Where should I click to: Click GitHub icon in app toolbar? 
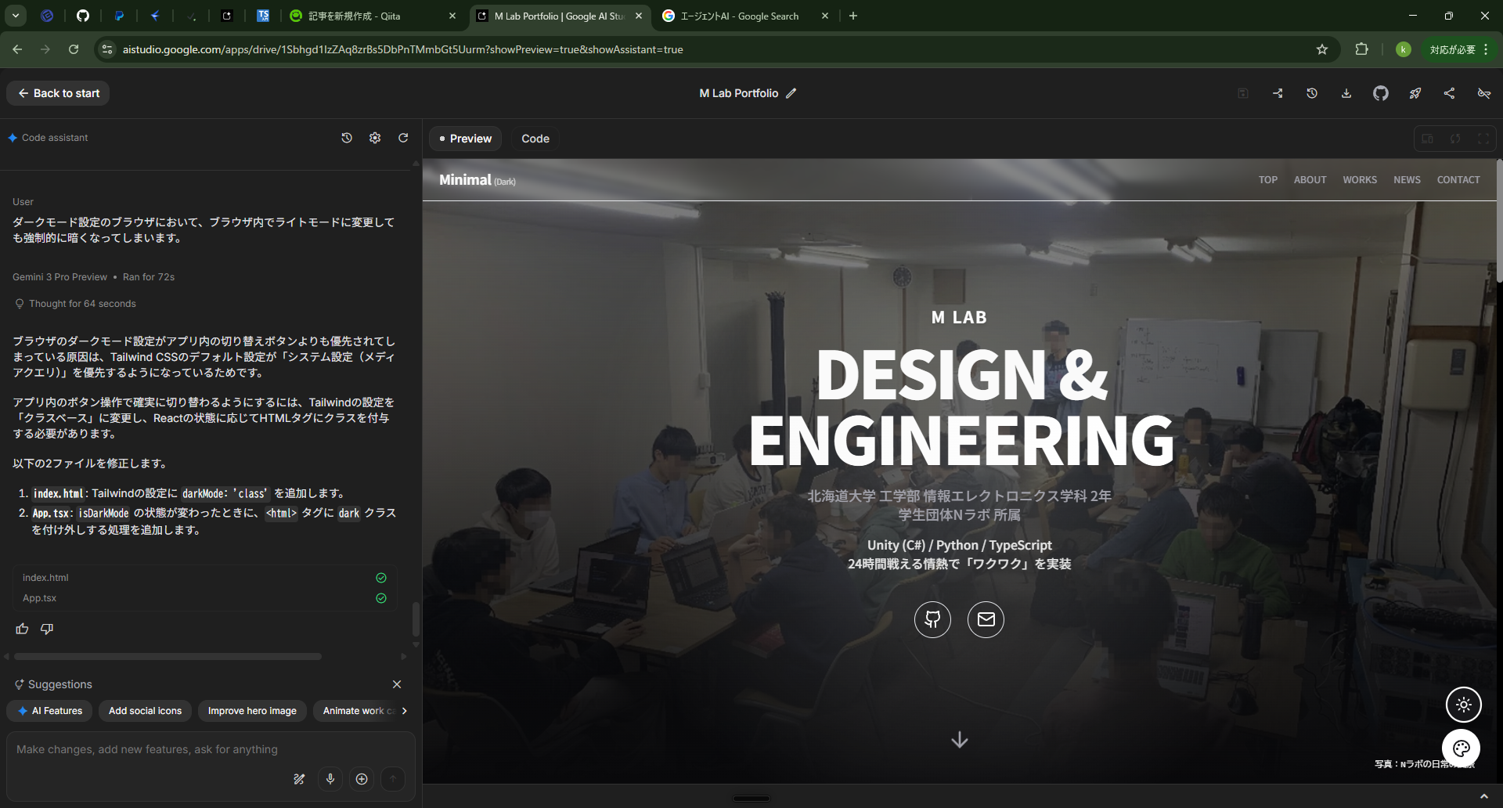[x=1381, y=93]
